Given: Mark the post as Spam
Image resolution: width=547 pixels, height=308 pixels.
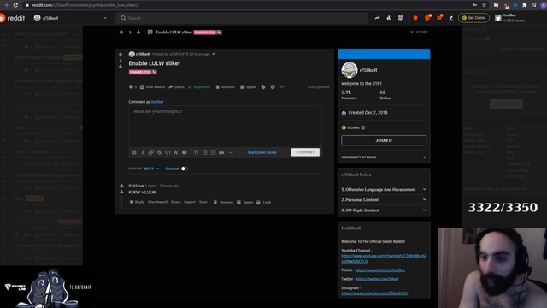Looking at the screenshot, I should tap(248, 87).
